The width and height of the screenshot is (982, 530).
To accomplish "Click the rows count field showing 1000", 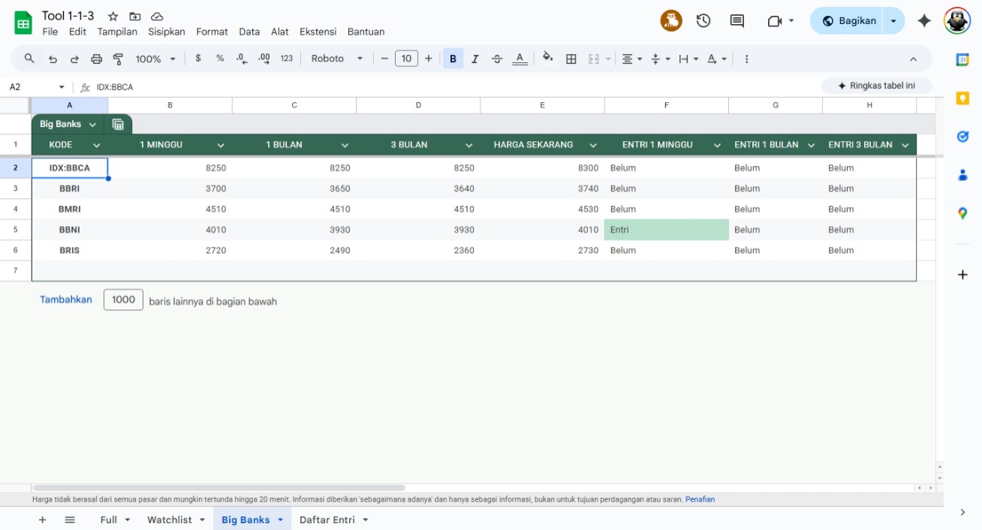I will click(123, 300).
